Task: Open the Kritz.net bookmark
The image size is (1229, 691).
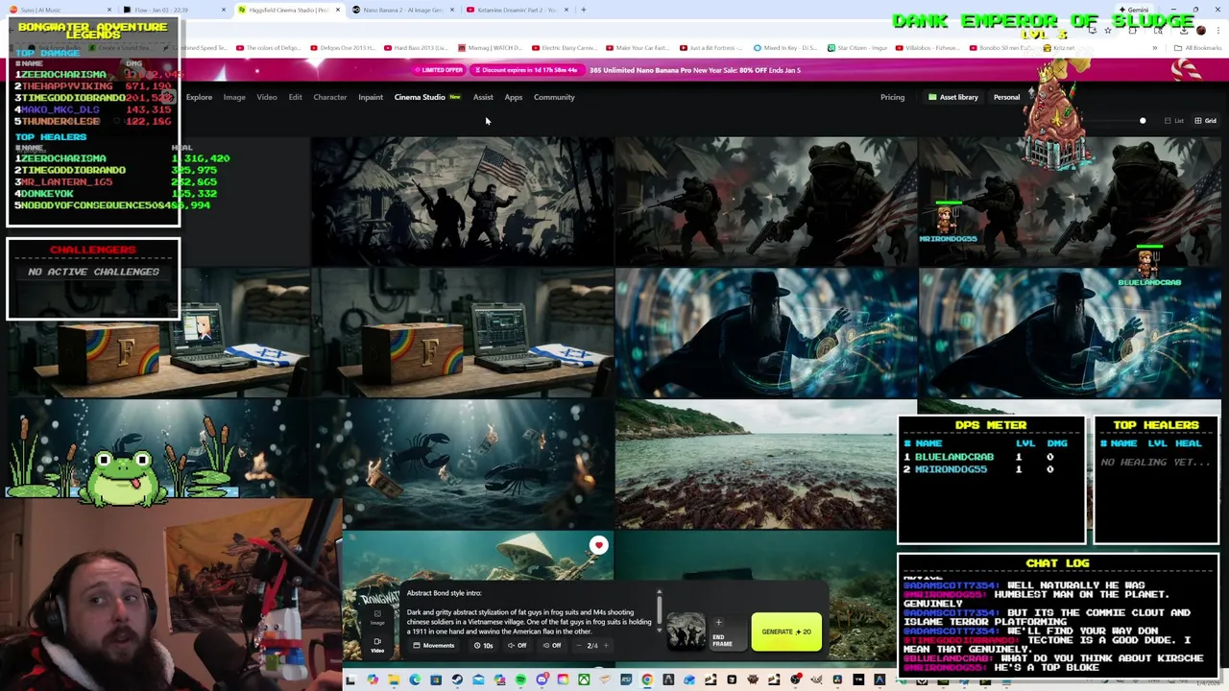Action: [1060, 48]
